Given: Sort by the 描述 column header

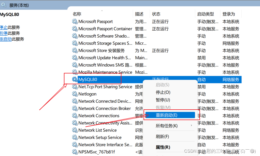Looking at the screenshot, I should pos(139,14).
